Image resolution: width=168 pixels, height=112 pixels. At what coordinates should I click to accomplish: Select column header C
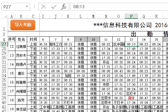(x=33, y=16)
